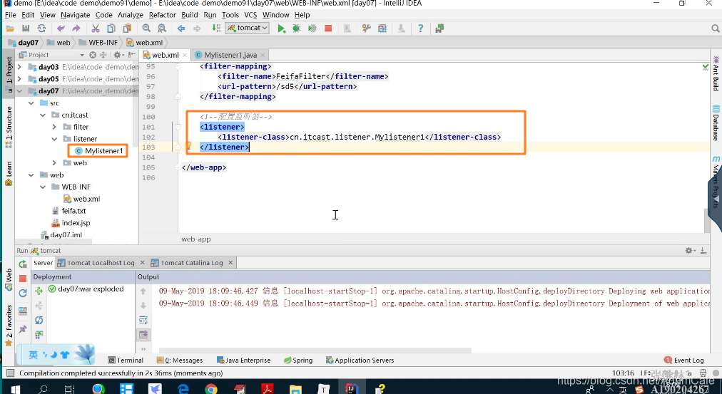Open Settings via wrench icon
The image size is (722, 394).
[367, 28]
